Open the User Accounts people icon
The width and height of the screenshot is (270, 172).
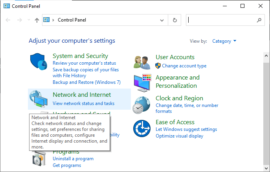[143, 62]
